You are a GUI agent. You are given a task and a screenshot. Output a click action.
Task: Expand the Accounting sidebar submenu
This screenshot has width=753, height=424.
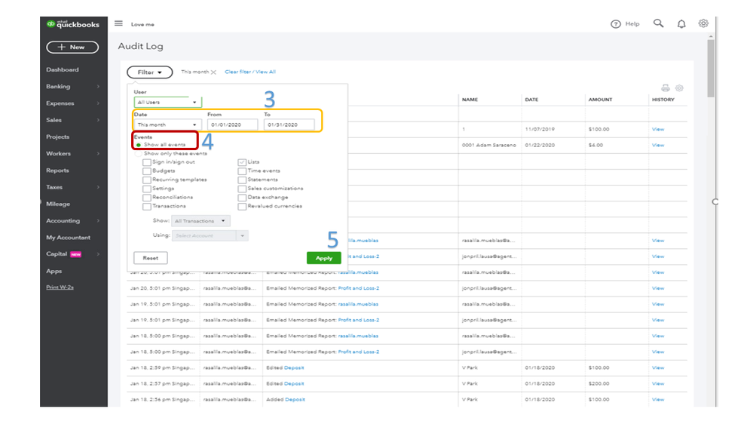pos(98,220)
